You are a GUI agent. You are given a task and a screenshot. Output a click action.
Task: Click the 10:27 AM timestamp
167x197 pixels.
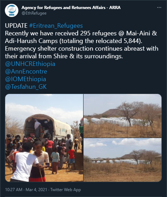(14, 190)
